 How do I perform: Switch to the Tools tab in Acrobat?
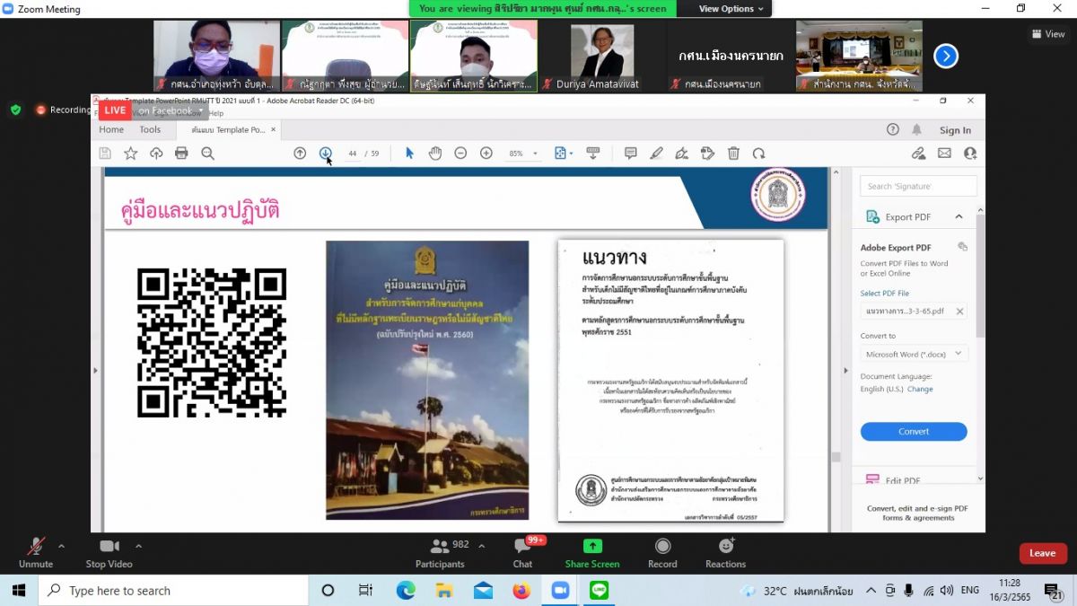pos(150,130)
